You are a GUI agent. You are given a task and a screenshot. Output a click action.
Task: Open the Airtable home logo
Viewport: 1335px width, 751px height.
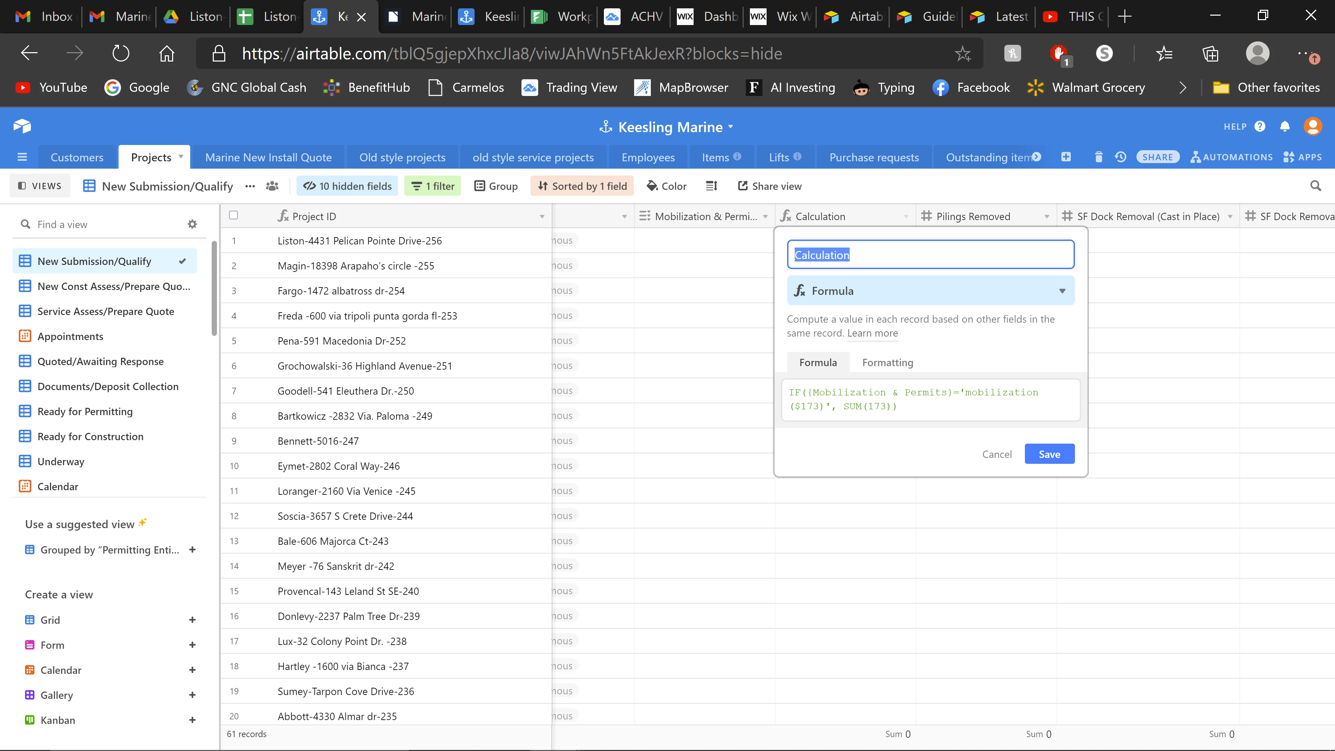coord(22,126)
